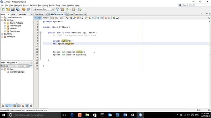Image resolution: width=211 pixels, height=118 pixels.
Task: Select main(String[] args) in Navigator
Action: pyautogui.click(x=17, y=72)
